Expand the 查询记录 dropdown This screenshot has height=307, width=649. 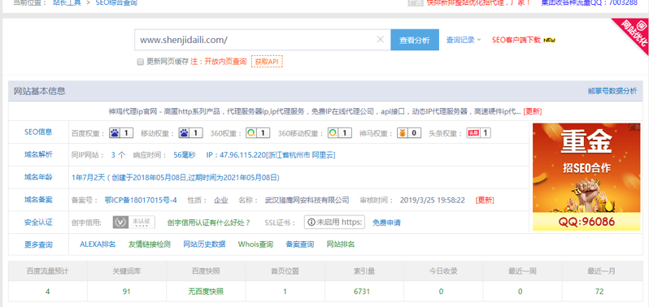(463, 40)
